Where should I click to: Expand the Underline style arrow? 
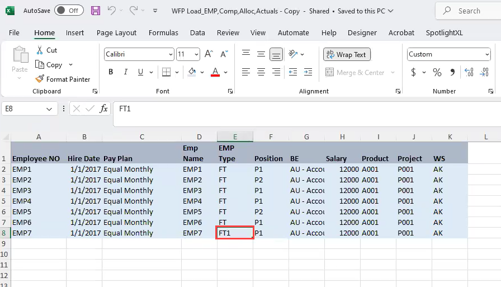(151, 72)
